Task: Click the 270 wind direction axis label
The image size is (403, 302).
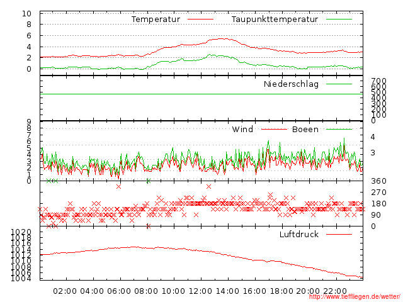Action: (379, 193)
